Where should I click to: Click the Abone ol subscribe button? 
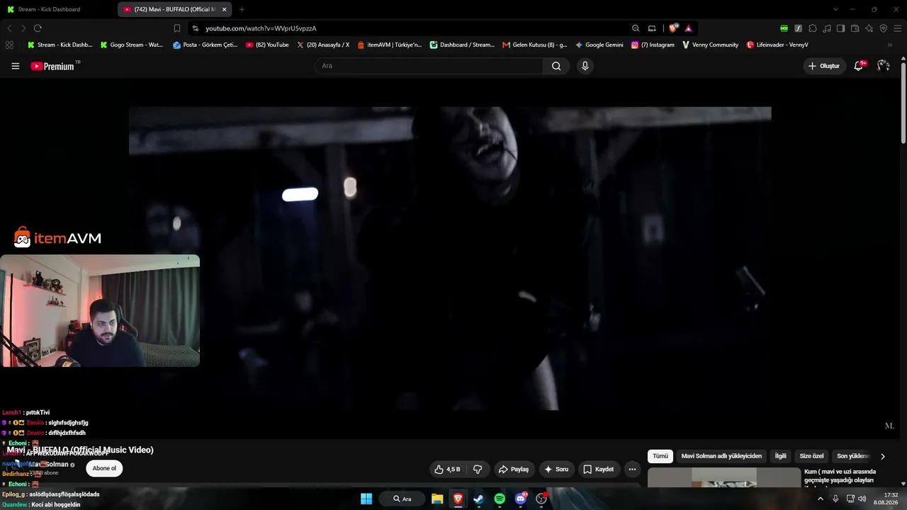[x=104, y=468]
